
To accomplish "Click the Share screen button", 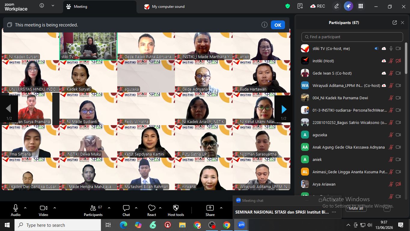I will coord(210,210).
